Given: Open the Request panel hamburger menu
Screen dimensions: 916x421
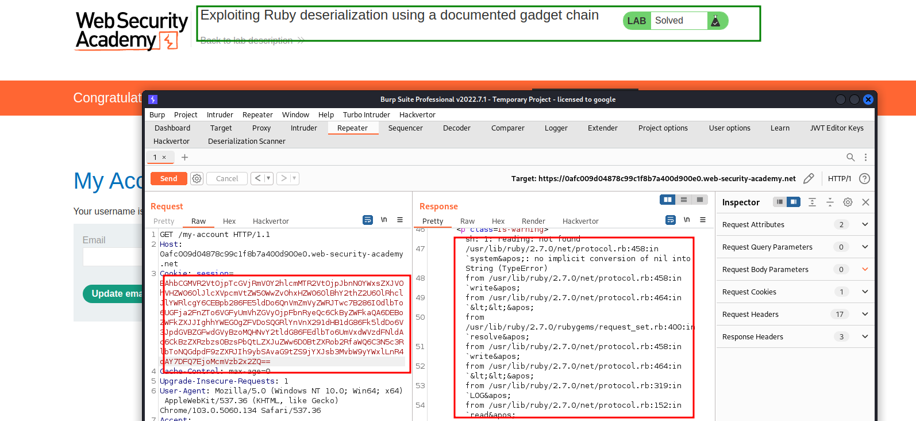Looking at the screenshot, I should pos(400,220).
